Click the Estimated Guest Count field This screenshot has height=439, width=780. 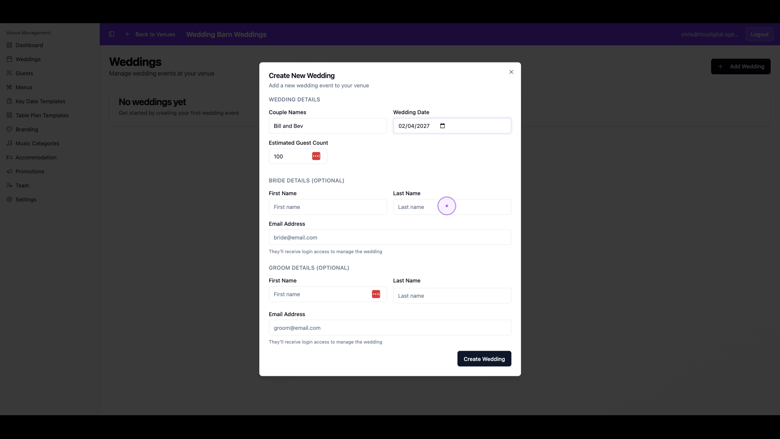coord(298,156)
